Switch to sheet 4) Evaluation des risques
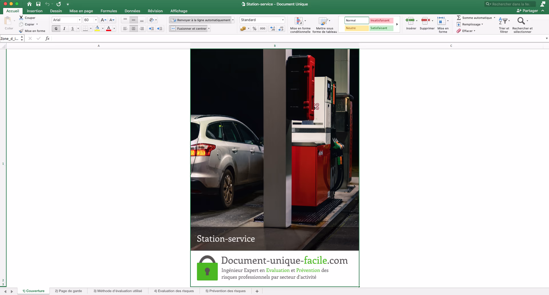This screenshot has height=295, width=549. point(174,291)
